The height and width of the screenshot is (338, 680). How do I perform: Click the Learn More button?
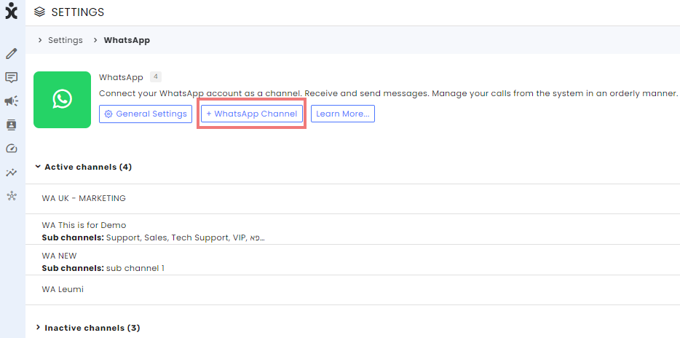pyautogui.click(x=343, y=114)
